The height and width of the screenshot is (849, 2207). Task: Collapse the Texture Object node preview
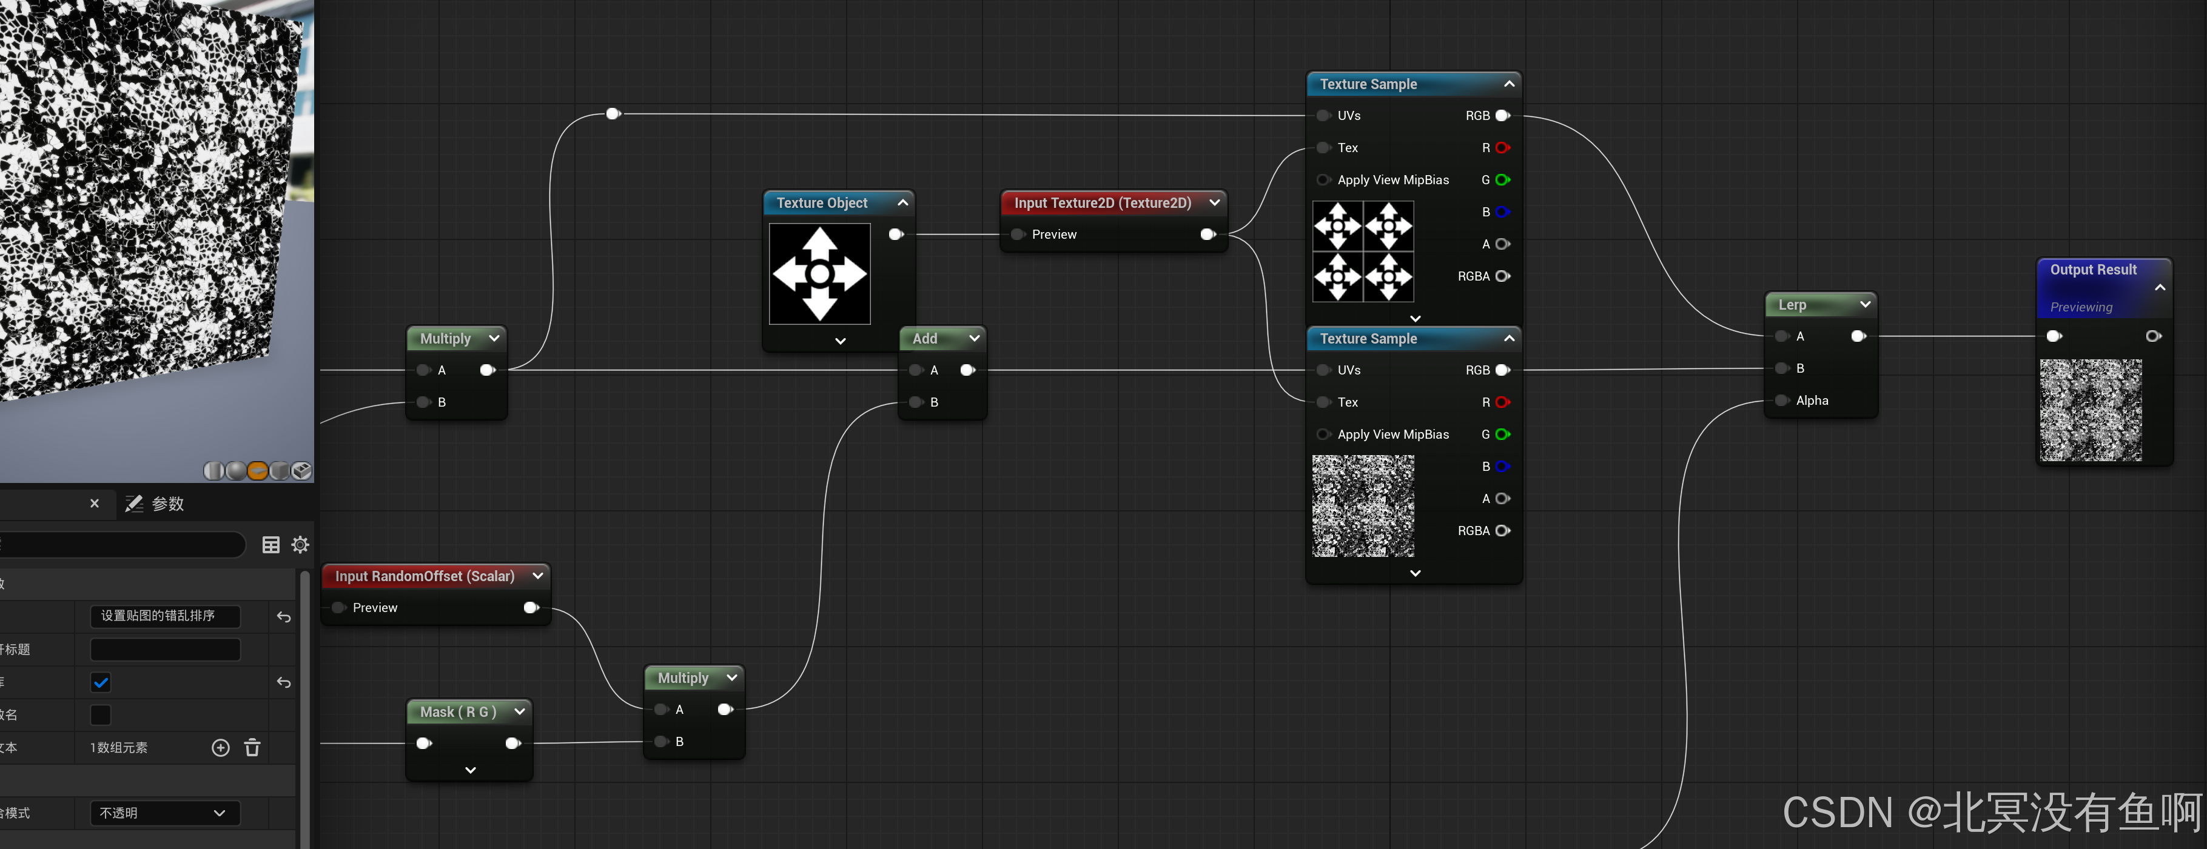[x=902, y=203]
